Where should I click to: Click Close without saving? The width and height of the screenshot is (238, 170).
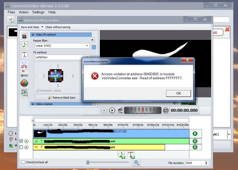[58, 27]
